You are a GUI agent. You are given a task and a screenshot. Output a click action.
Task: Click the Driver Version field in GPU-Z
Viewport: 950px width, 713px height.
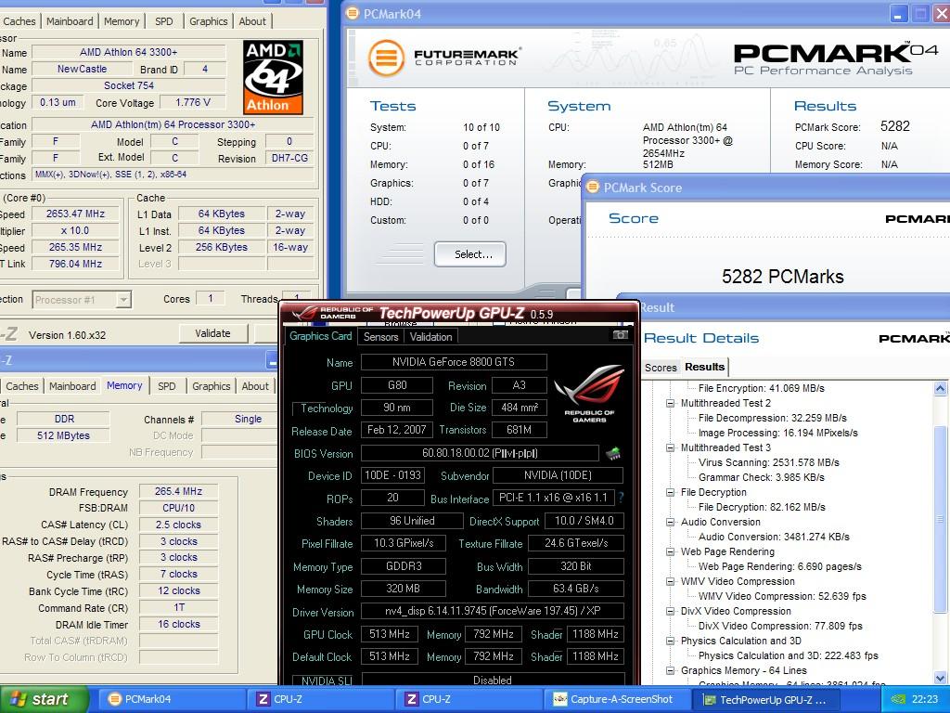[x=493, y=611]
